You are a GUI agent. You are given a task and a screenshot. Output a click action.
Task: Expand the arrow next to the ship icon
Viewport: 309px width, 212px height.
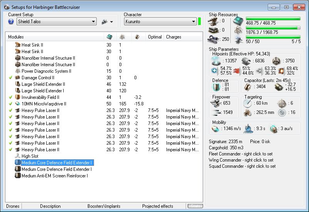click(111, 22)
